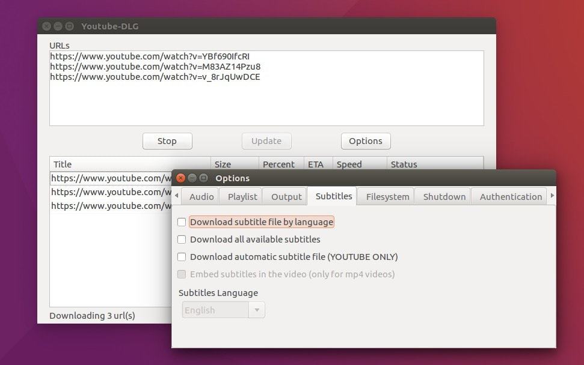
Task: Select URL ending with YBf690IfcRI
Action: pyautogui.click(x=150, y=56)
